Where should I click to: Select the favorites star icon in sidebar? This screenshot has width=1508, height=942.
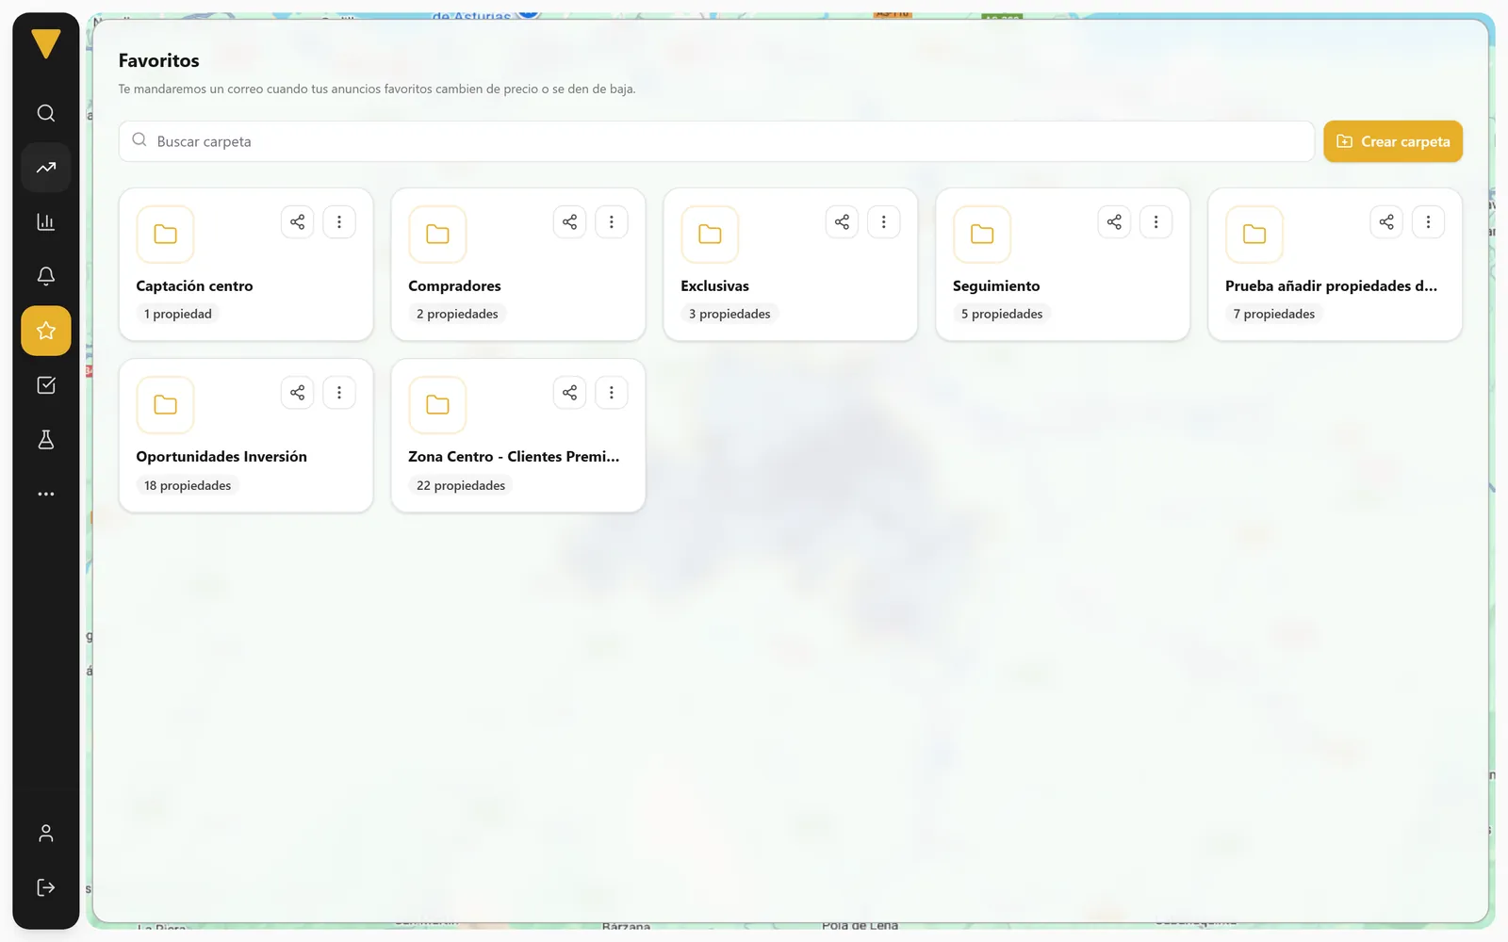(x=45, y=331)
